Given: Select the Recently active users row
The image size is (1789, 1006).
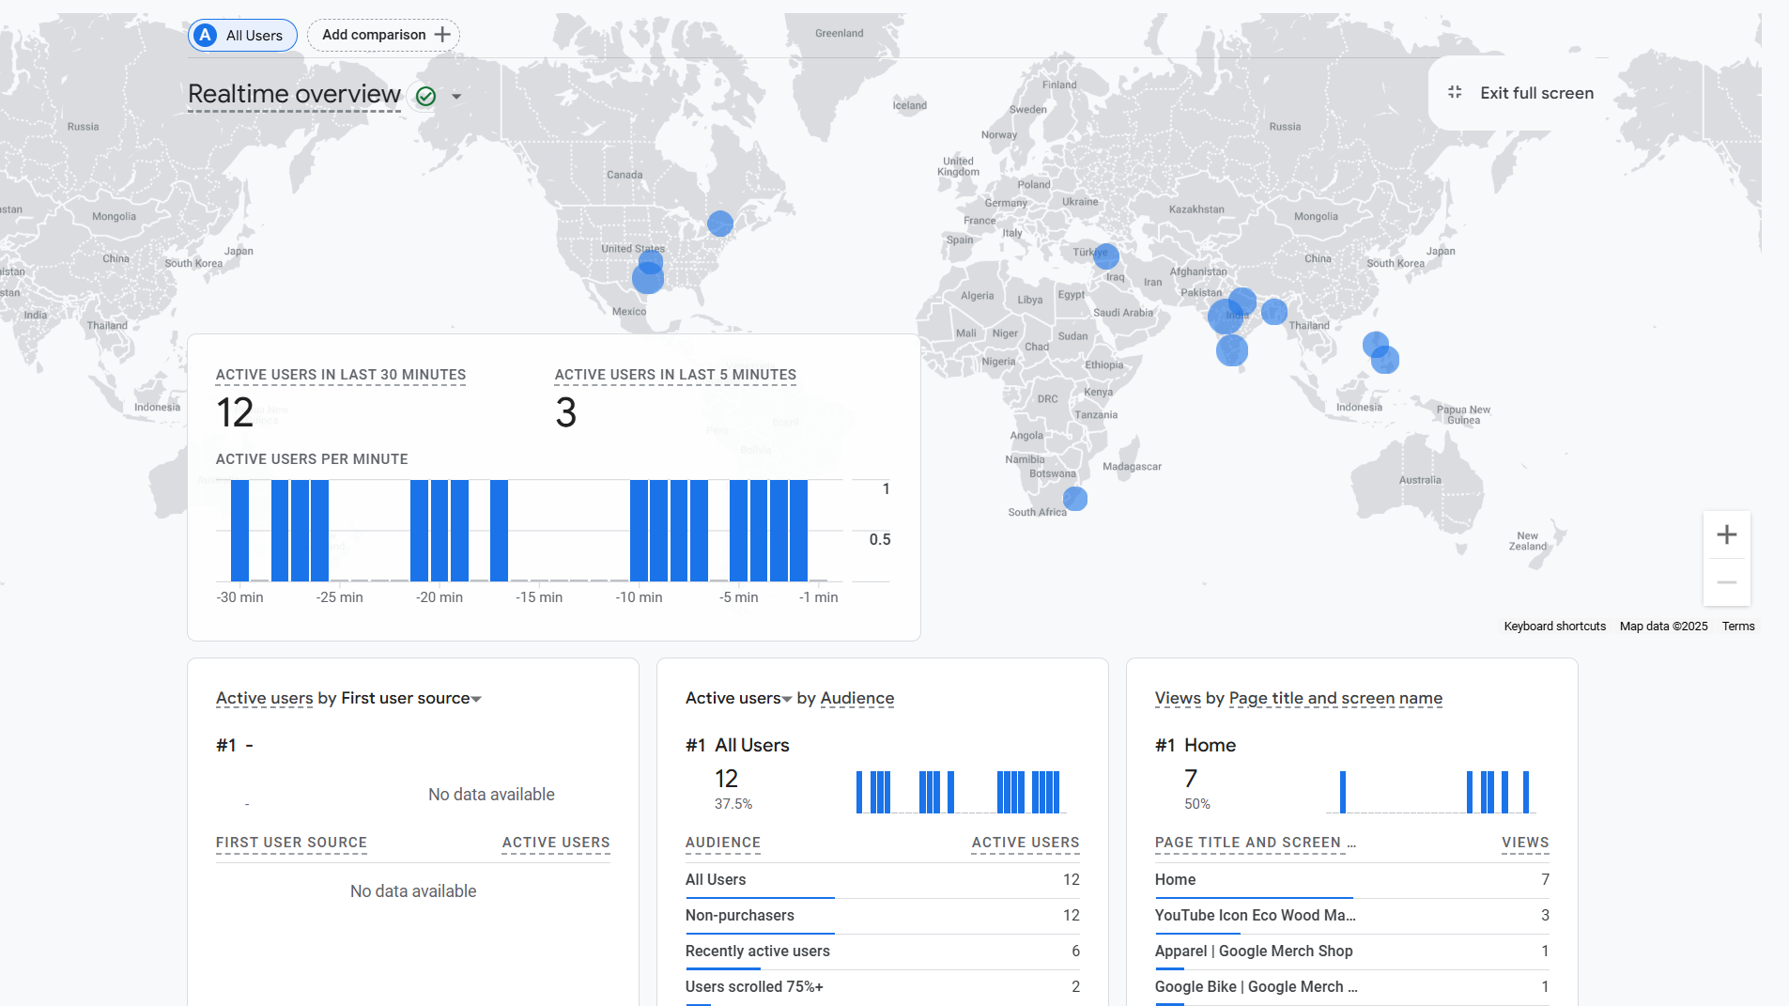Looking at the screenshot, I should click(x=757, y=951).
